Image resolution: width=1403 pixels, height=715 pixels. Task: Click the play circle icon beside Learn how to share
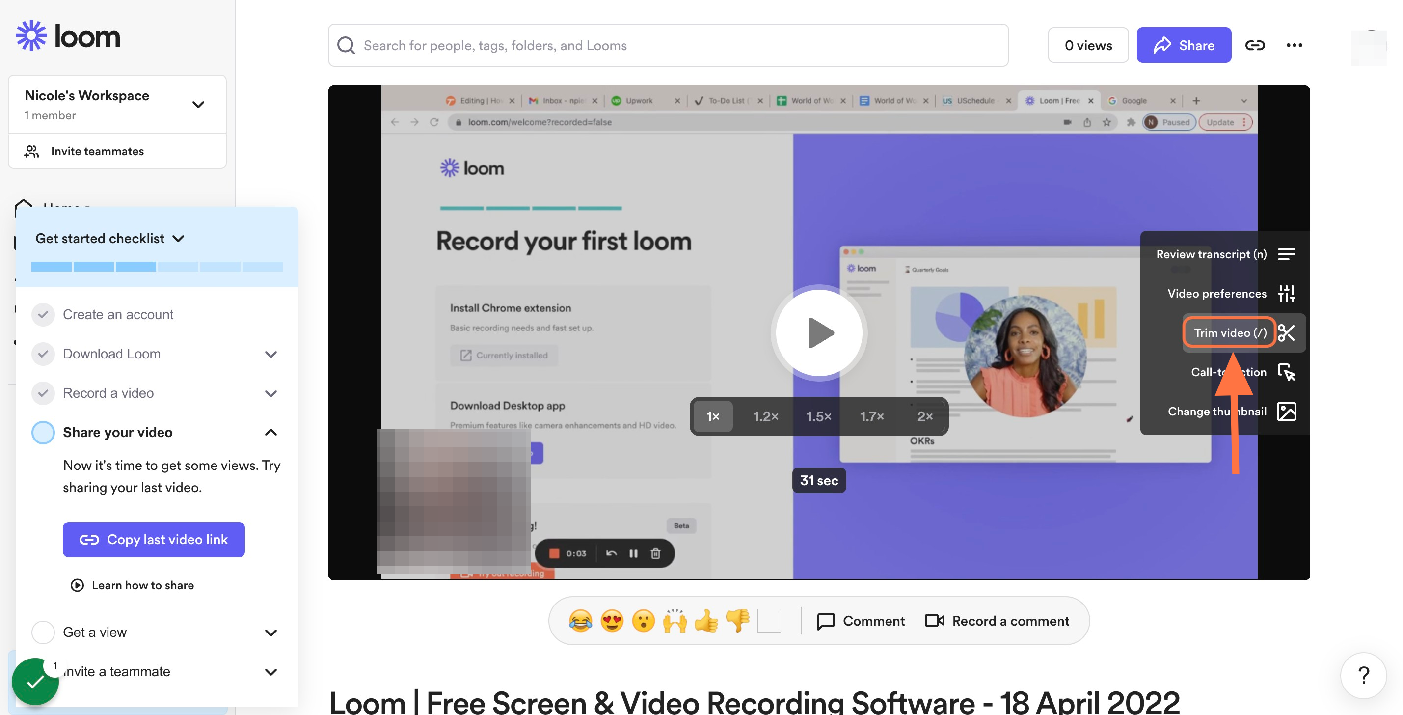(x=78, y=585)
